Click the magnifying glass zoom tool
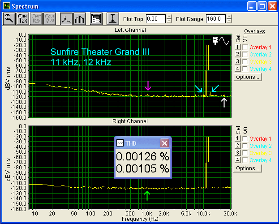Image resolution: width=279 pixels, height=224 pixels. [9, 19]
